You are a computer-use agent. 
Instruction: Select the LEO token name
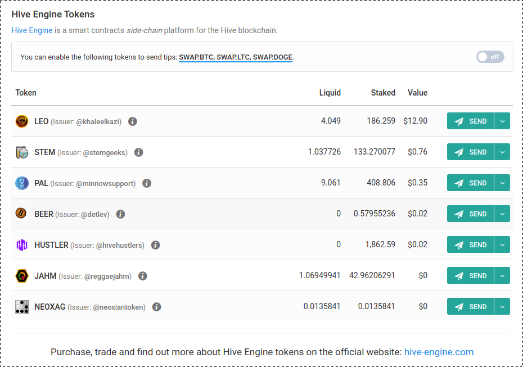point(42,121)
